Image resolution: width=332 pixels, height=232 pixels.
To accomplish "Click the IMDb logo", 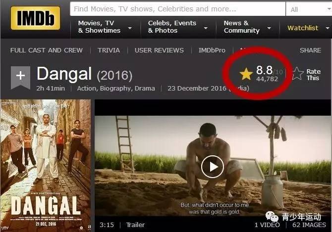I will click(35, 18).
